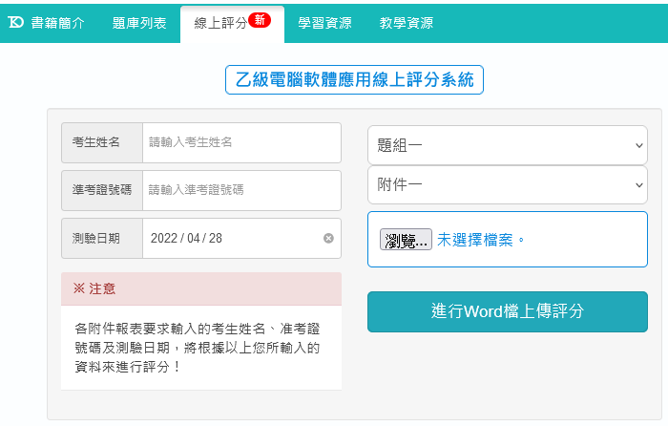The height and width of the screenshot is (426, 668).
Task: Open the 書籍簡介 tab
Action: [x=57, y=23]
